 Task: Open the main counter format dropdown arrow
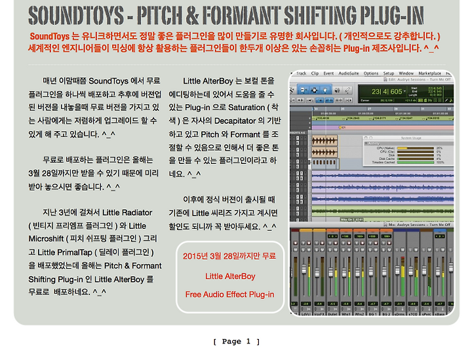(405, 91)
